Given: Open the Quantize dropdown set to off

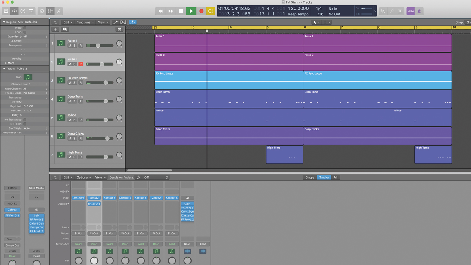Looking at the screenshot, I should click(x=35, y=37).
